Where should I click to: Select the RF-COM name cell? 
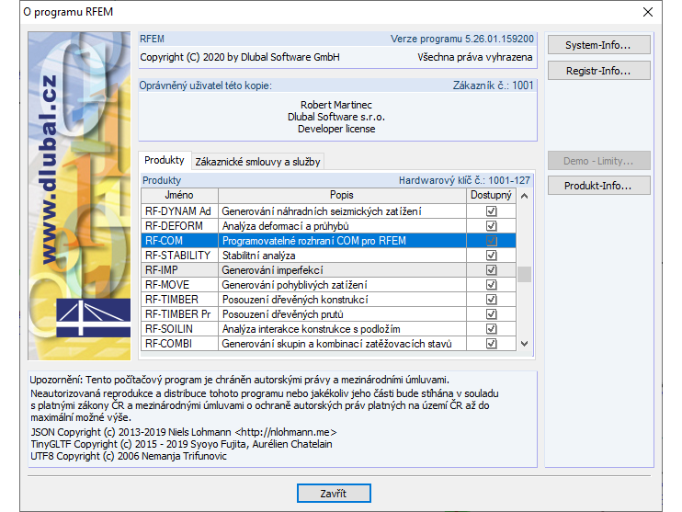[179, 241]
